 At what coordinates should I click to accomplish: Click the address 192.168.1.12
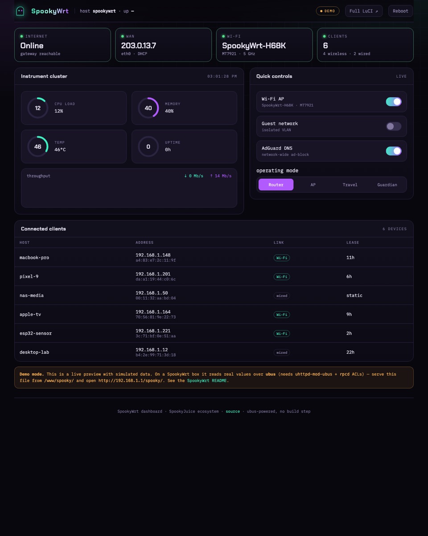point(152,350)
